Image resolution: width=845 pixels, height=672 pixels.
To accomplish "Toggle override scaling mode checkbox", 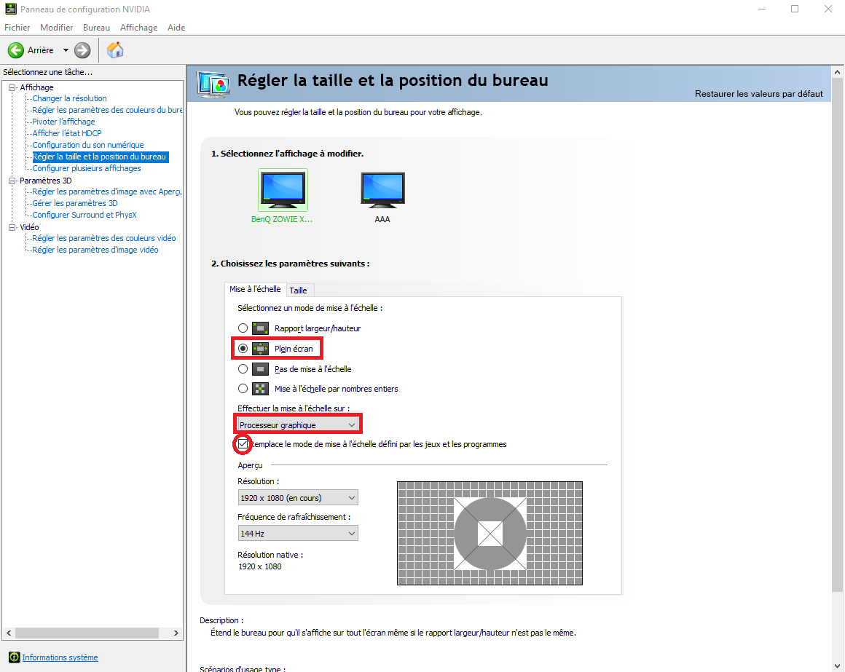I will [243, 444].
